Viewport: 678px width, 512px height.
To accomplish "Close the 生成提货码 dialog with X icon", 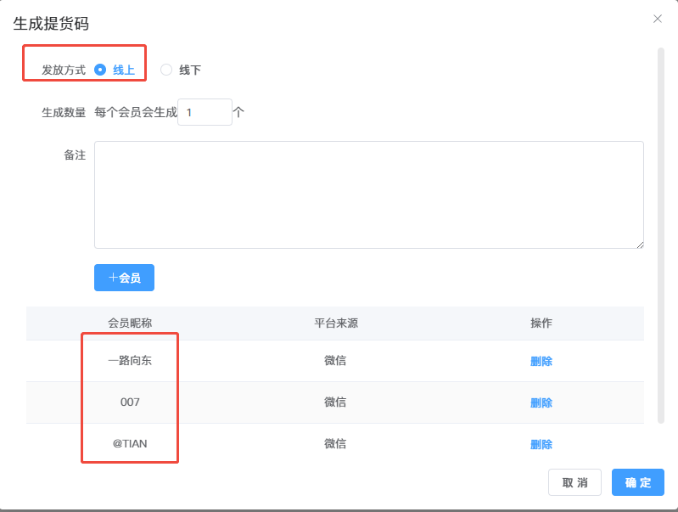I will 658,19.
